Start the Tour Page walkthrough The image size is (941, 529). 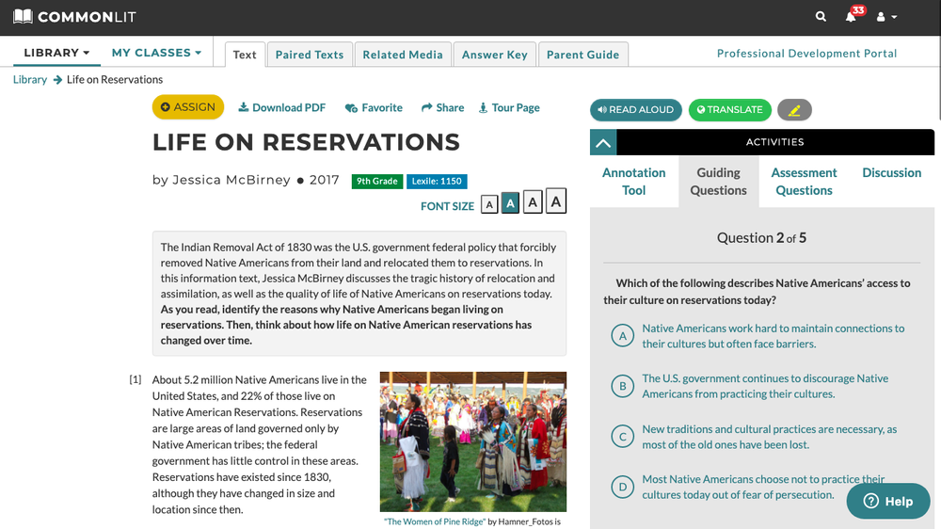509,107
